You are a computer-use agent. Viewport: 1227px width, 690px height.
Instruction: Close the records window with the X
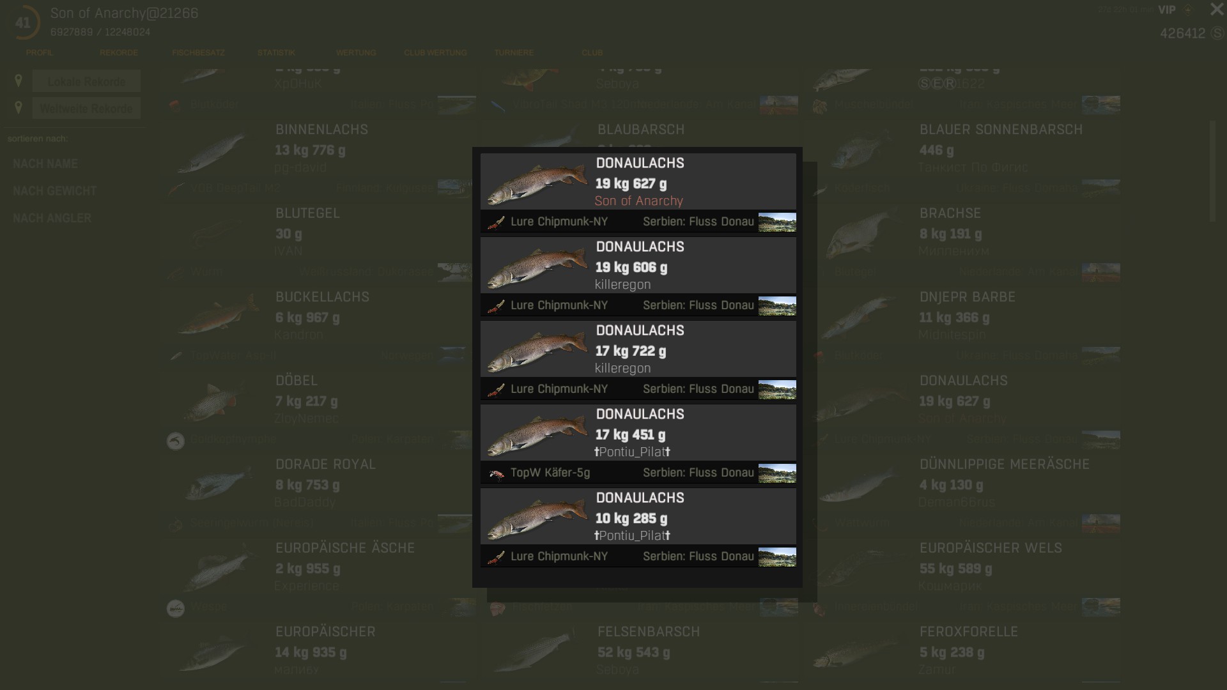[x=1216, y=10]
